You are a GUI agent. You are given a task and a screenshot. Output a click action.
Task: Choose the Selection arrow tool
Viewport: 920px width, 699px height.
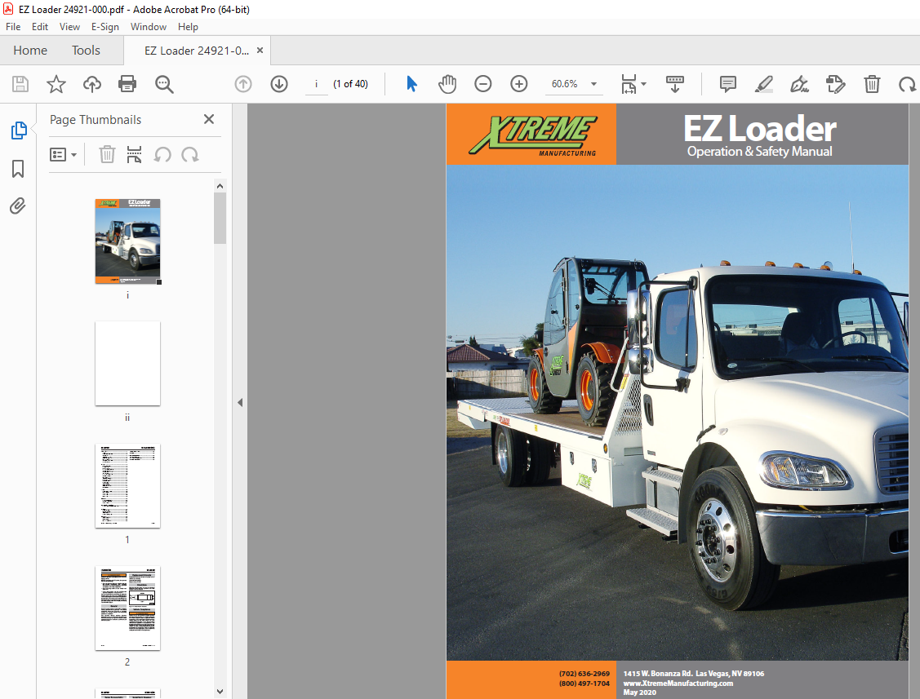[412, 84]
